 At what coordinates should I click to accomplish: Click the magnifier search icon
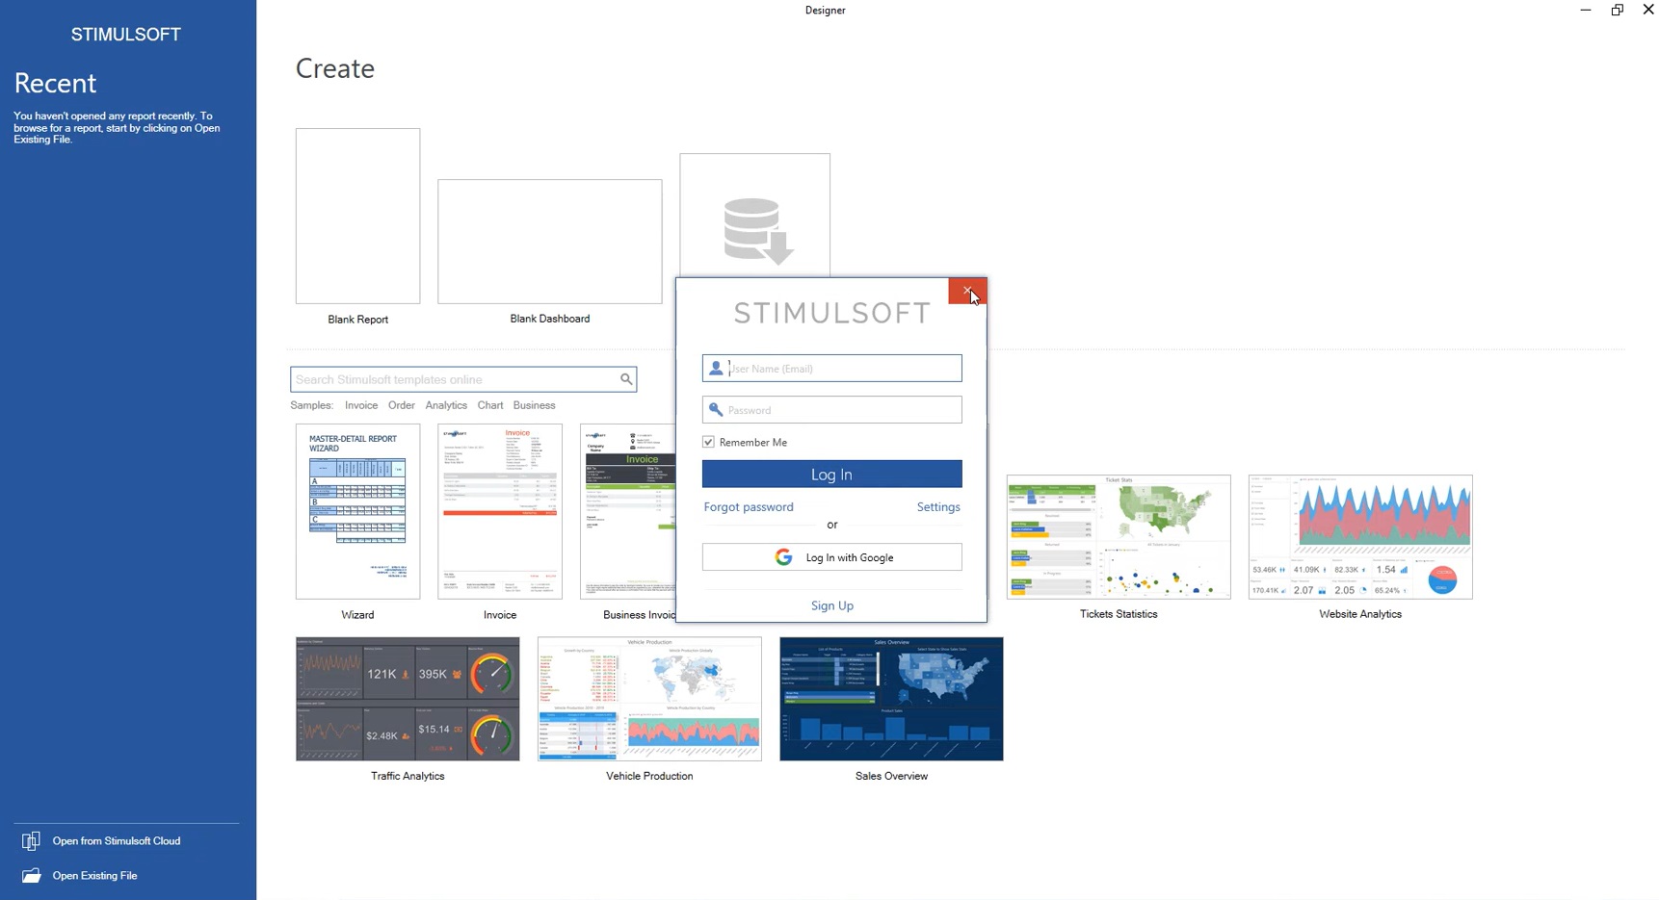(x=626, y=379)
